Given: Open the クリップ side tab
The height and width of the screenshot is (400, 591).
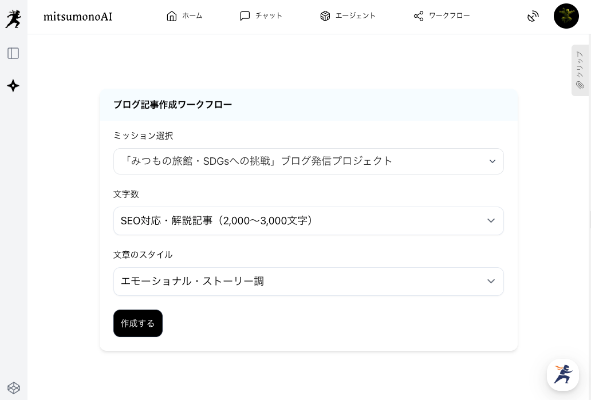Looking at the screenshot, I should [580, 70].
